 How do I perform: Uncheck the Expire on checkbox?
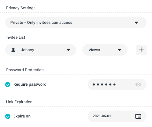click(x=8, y=116)
